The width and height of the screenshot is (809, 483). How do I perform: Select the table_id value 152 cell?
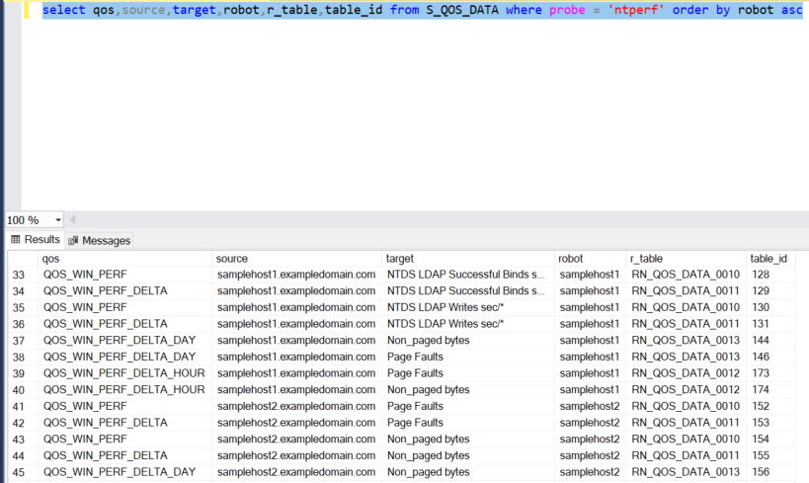tap(761, 406)
